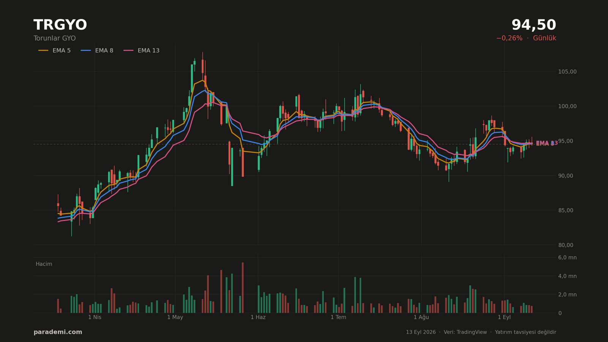The image size is (608, 342).
Task: Click the 1 Eyl date label
Action: (x=504, y=317)
